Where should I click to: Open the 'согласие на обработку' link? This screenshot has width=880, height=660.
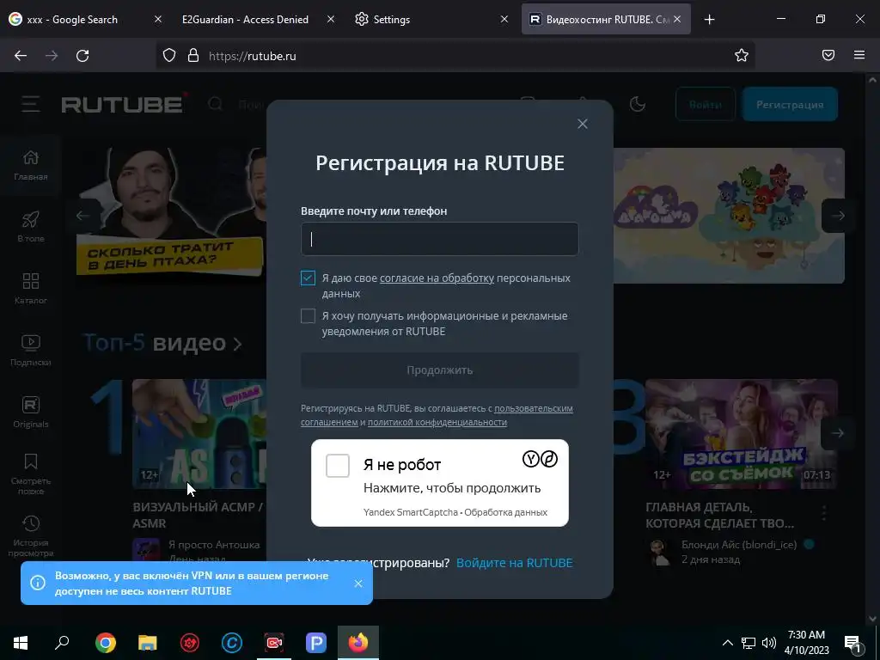437,278
